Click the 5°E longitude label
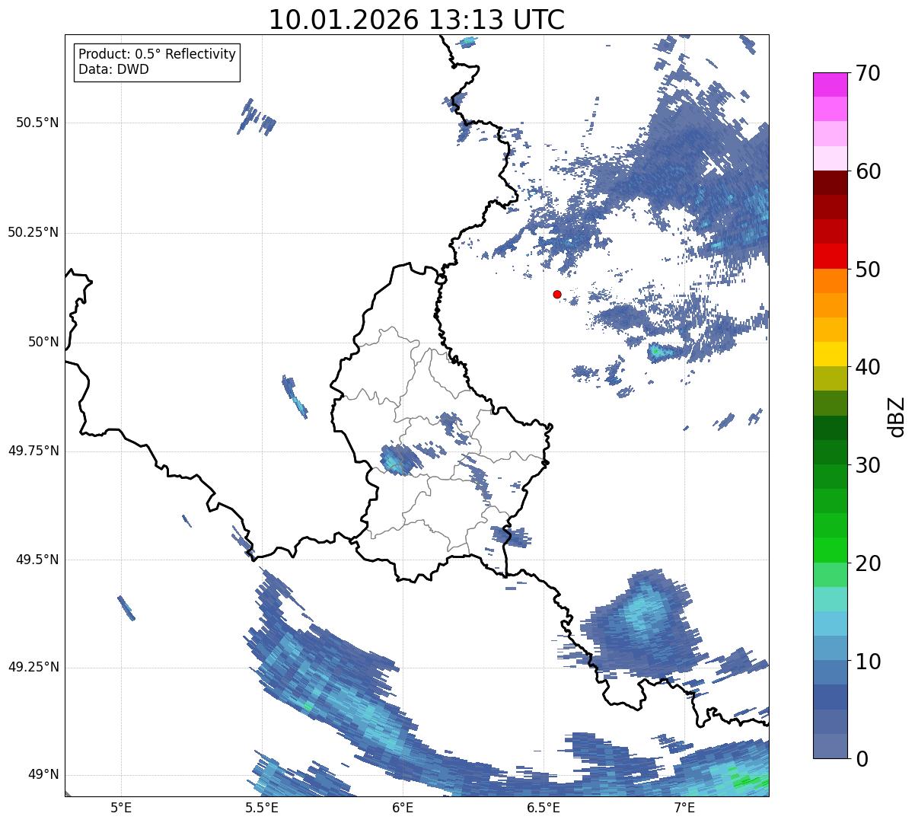Viewport: 915px width, 823px height. pyautogui.click(x=121, y=807)
